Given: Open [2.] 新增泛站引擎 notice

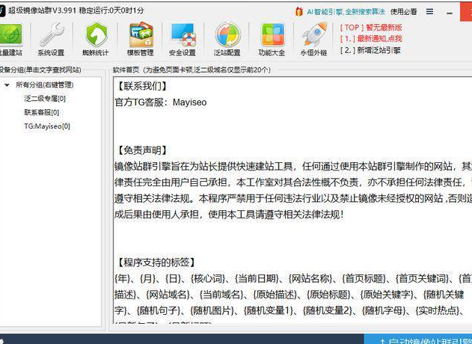Looking at the screenshot, I should [x=370, y=50].
